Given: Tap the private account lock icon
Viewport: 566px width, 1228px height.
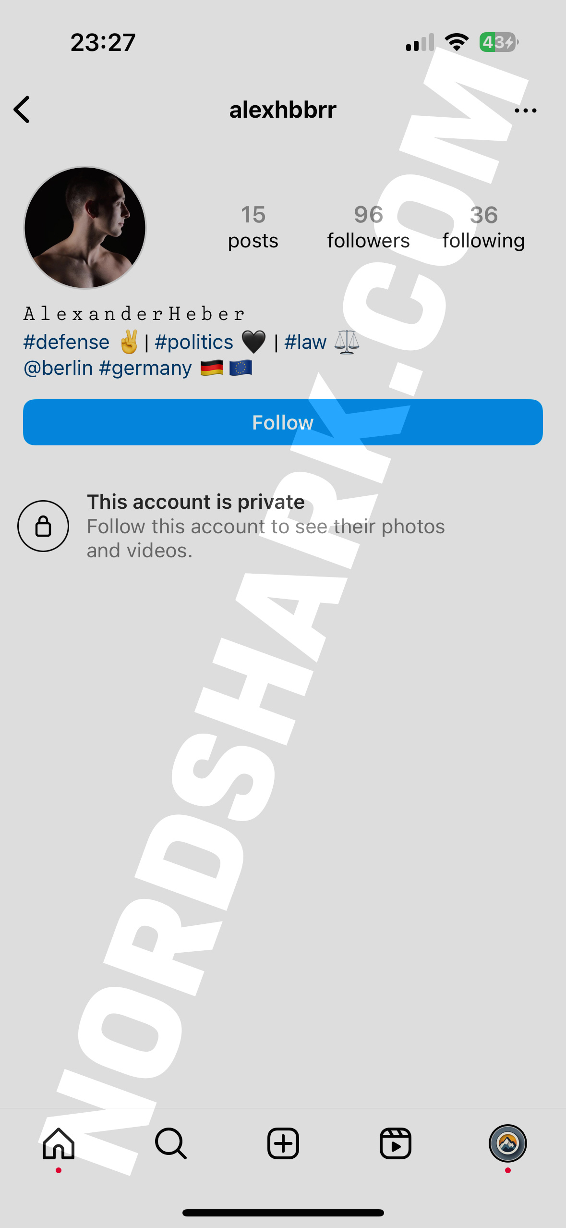Looking at the screenshot, I should 43,526.
